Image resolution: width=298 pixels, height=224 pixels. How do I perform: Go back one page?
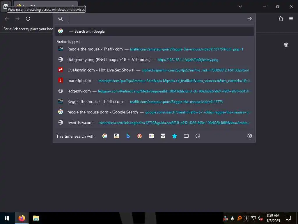tap(7, 19)
